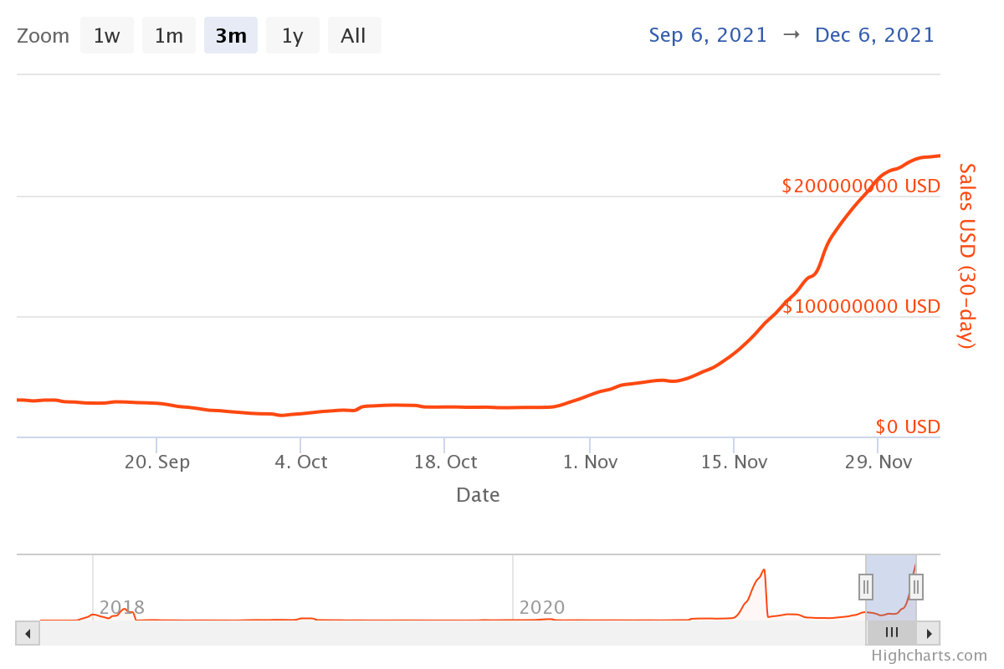Viewport: 1004px width, 669px height.
Task: Set zoom range to 1m
Action: (x=168, y=36)
